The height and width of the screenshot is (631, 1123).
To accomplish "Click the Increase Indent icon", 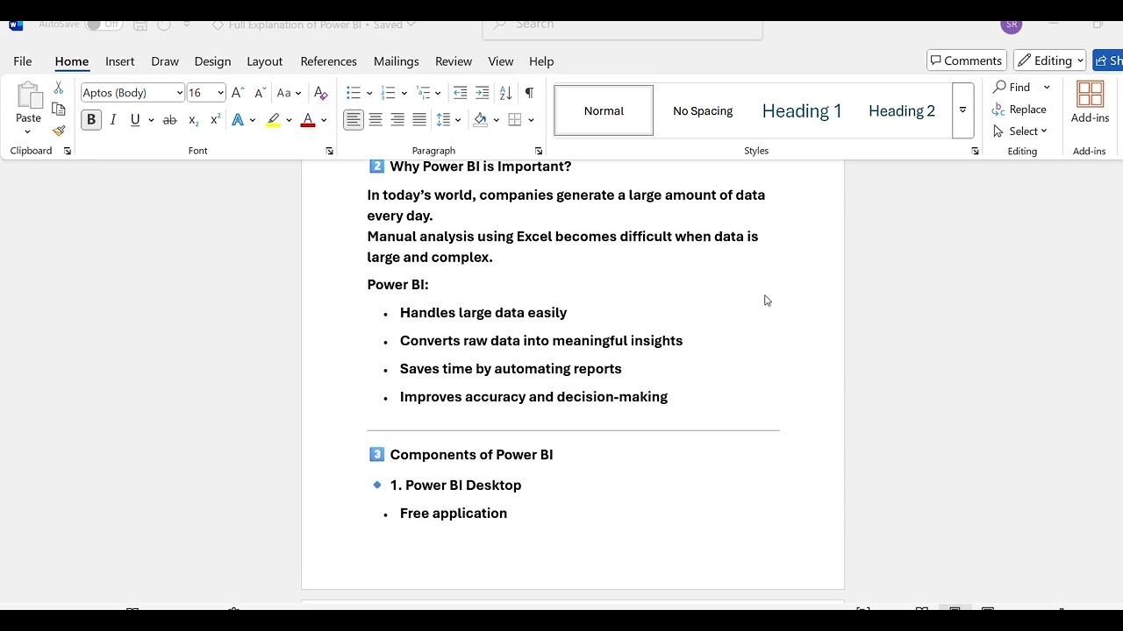I will coord(482,93).
